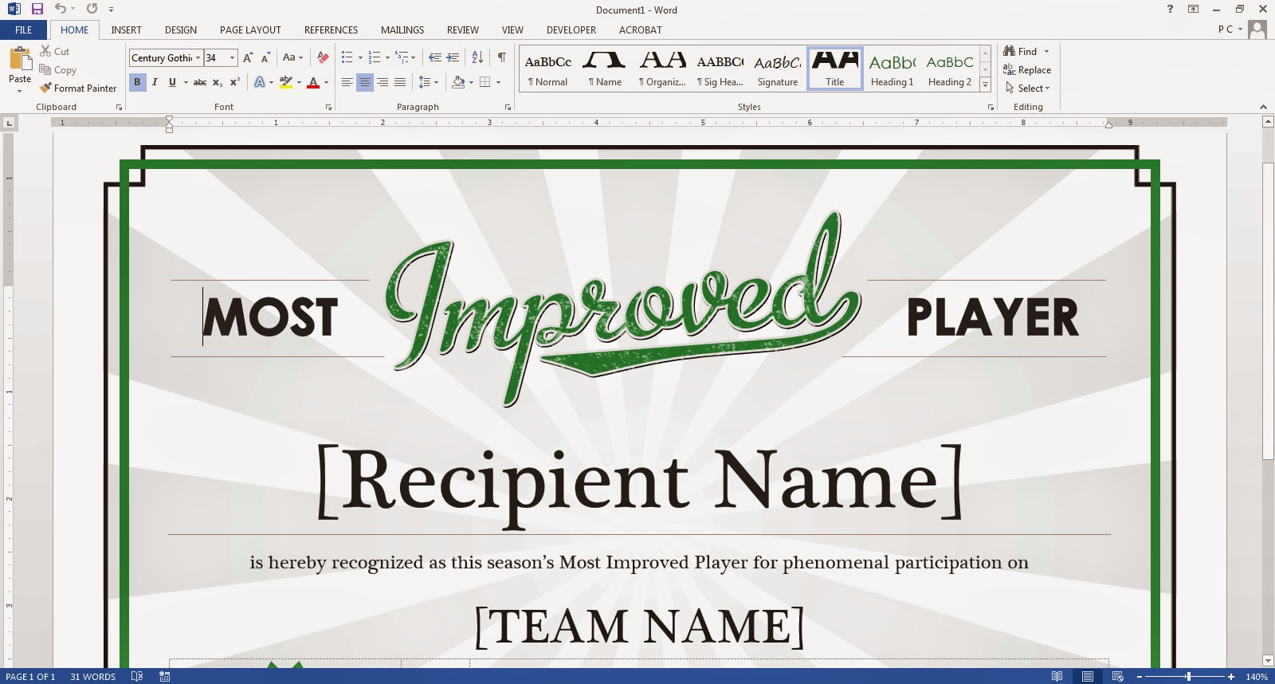1275x684 pixels.
Task: Open the font size dropdown
Action: [x=232, y=57]
